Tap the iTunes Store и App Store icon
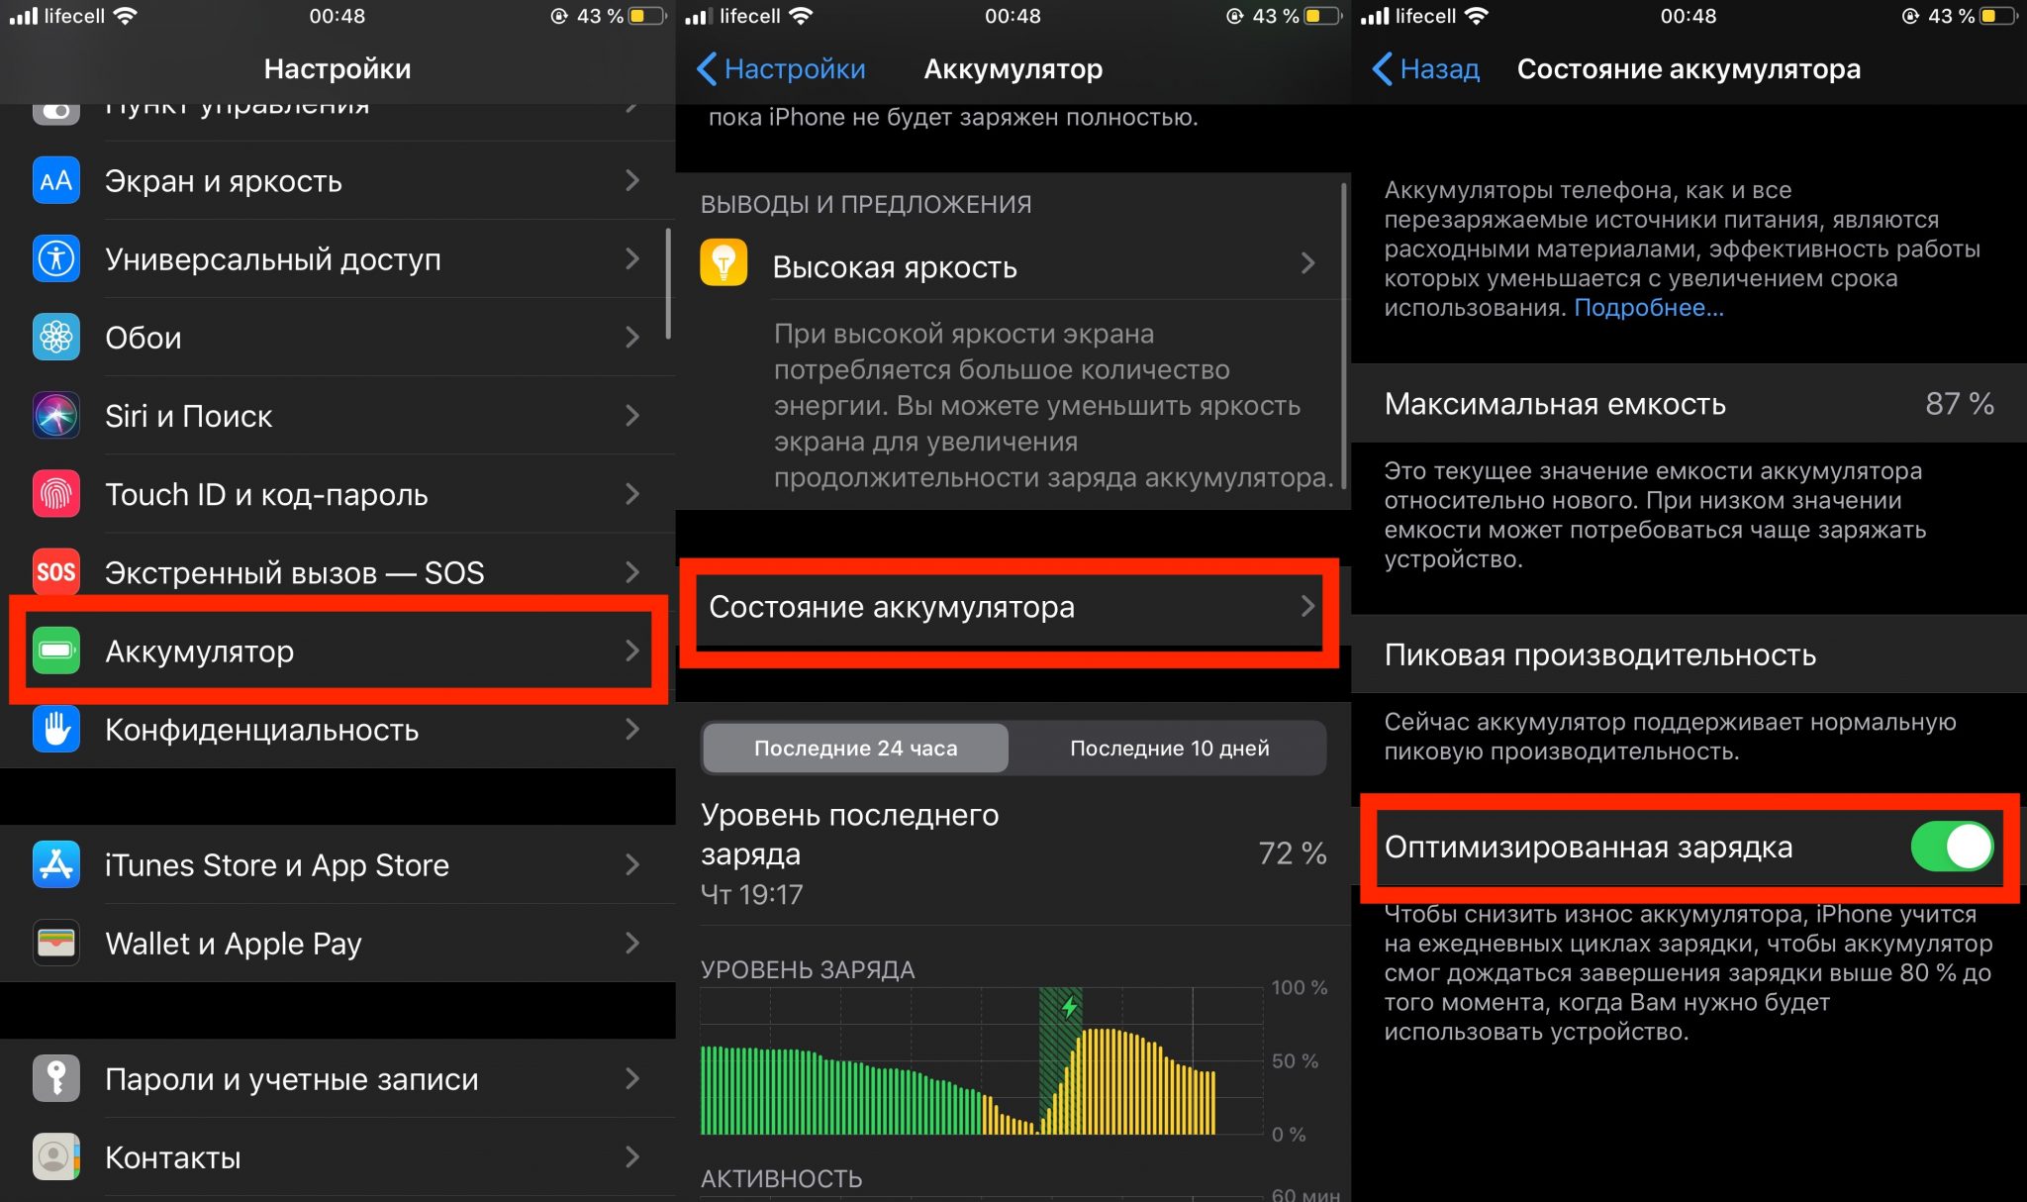The height and width of the screenshot is (1202, 2027). coord(56,864)
